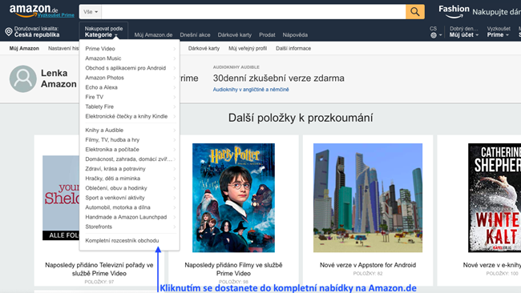
Task: Click Doručovací lokalita Česká republika
Action: tap(37, 32)
